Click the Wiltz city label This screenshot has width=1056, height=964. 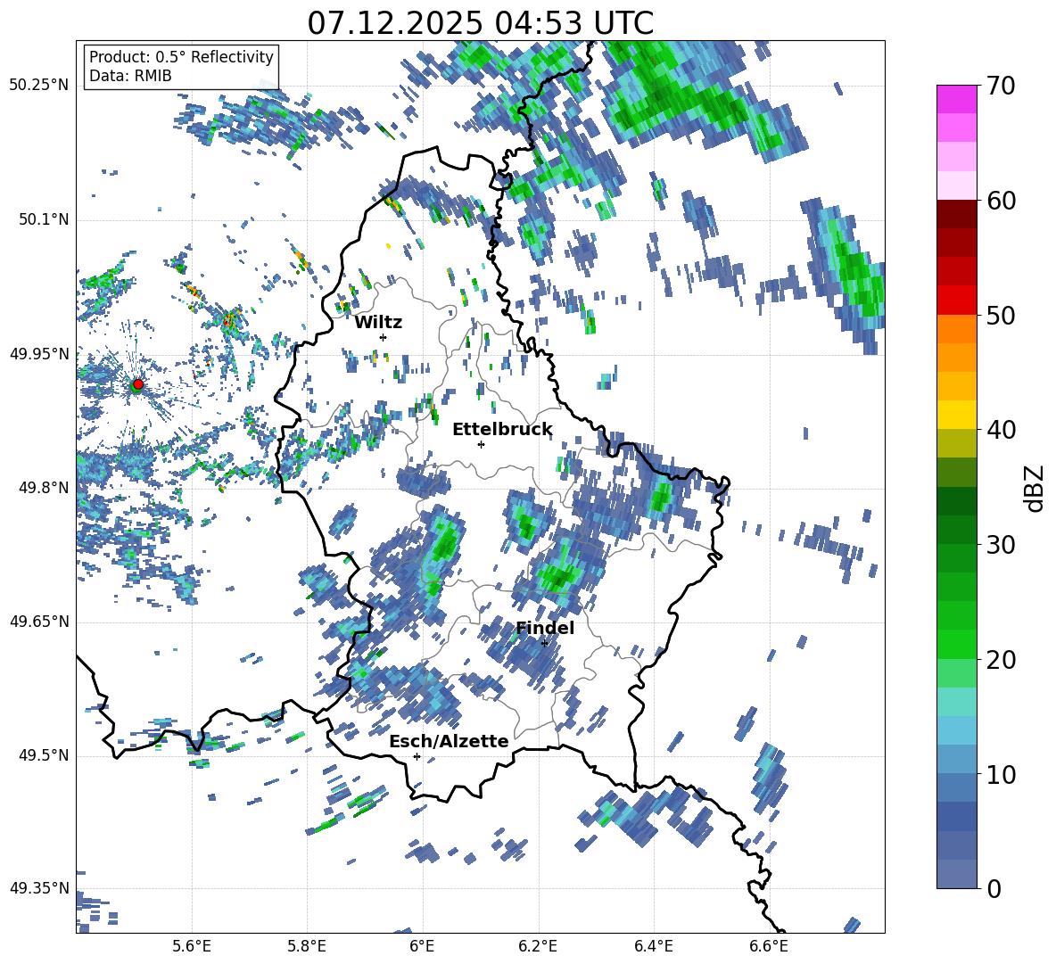point(378,323)
